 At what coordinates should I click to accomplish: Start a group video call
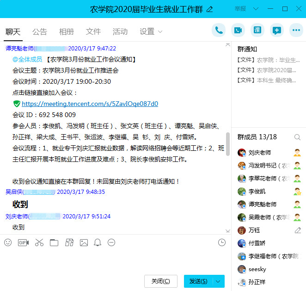pos(238,31)
